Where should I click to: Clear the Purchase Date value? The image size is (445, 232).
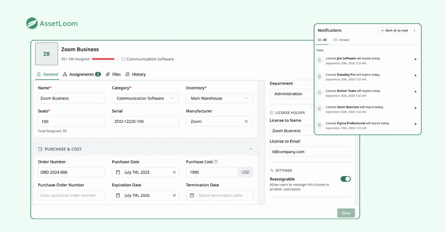[174, 172]
